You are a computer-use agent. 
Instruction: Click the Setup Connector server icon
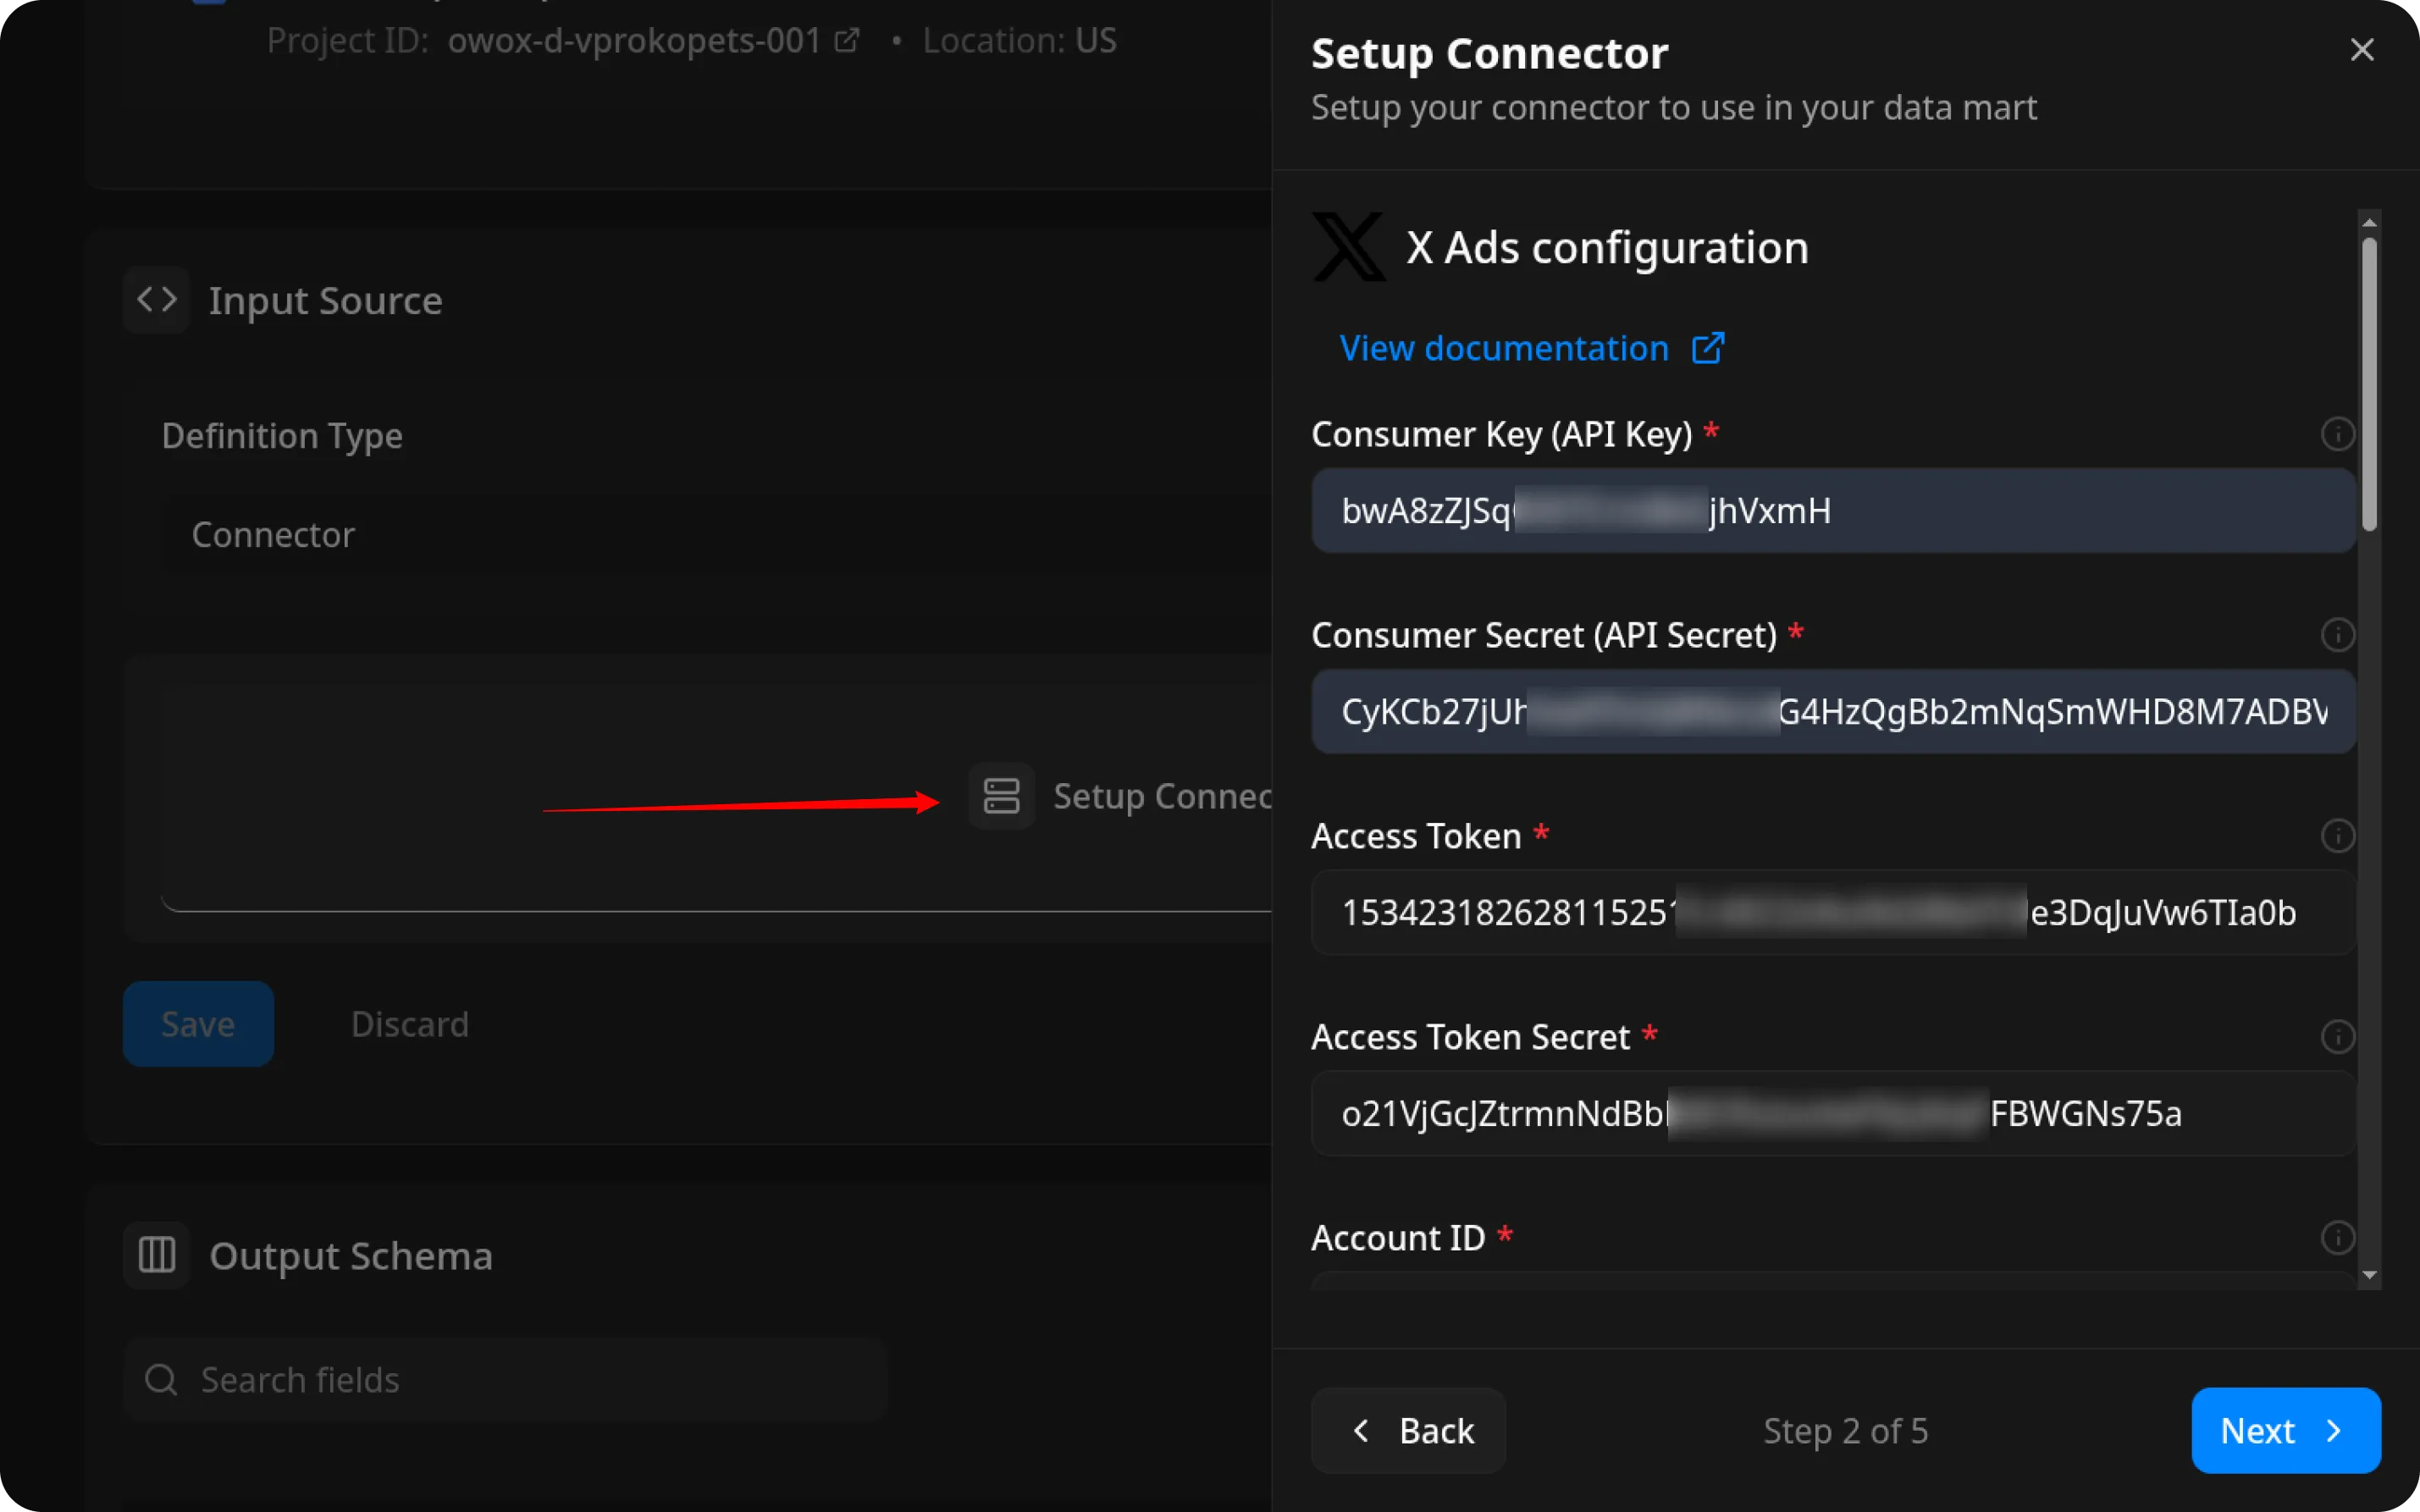click(x=1001, y=796)
